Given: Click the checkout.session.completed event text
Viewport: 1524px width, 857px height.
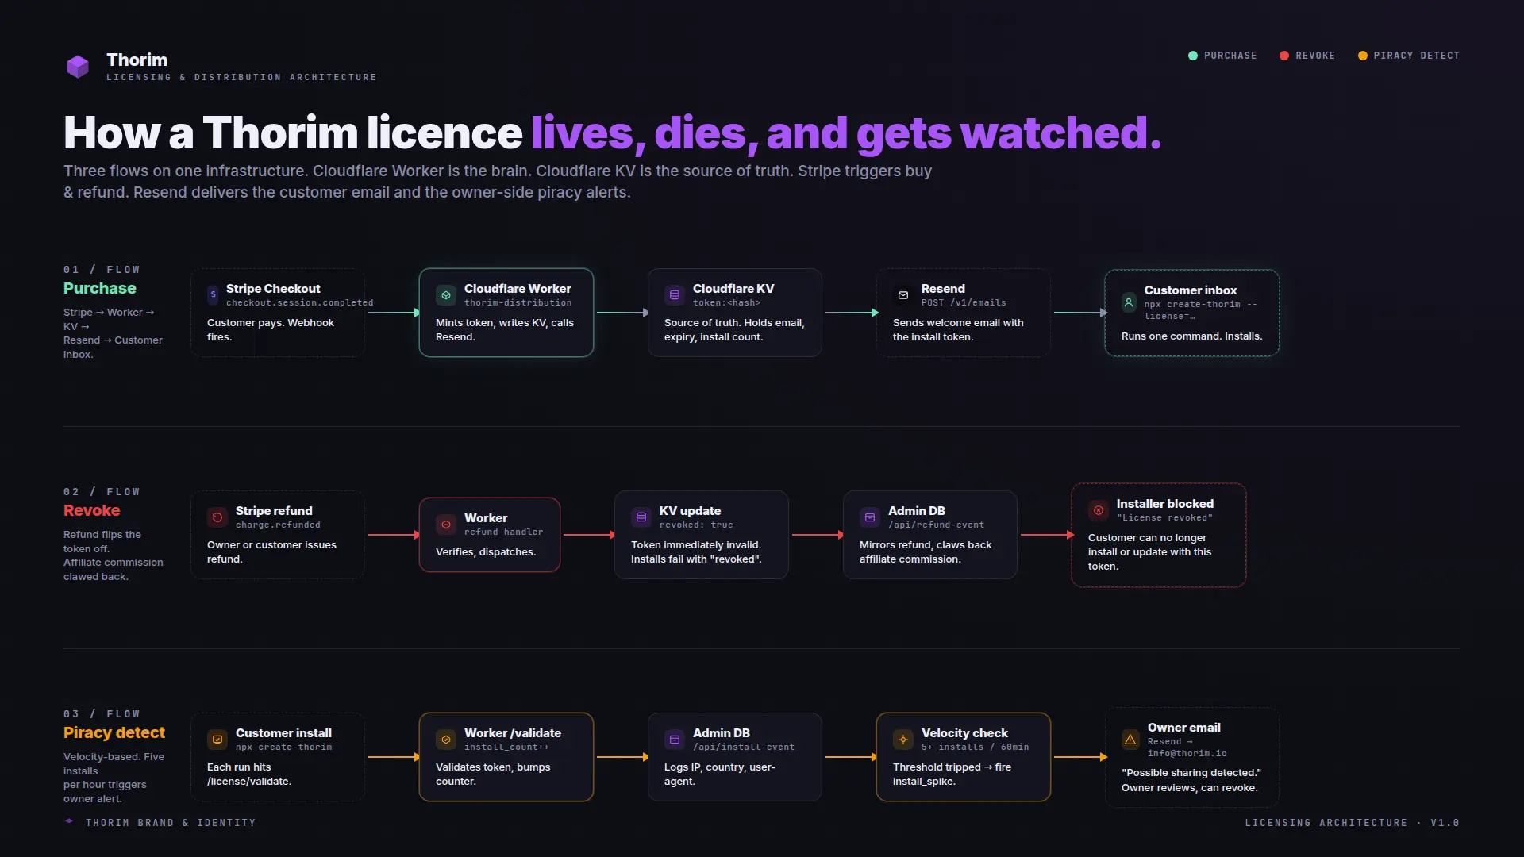Looking at the screenshot, I should pos(299,303).
